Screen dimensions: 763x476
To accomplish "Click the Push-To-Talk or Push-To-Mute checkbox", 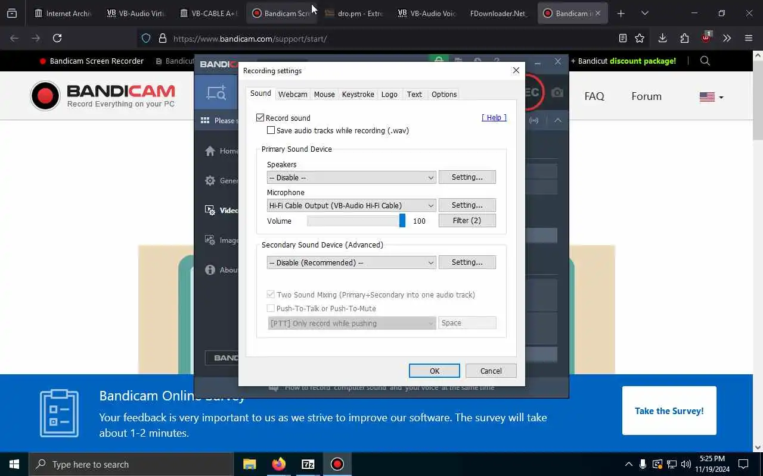I will click(x=271, y=308).
